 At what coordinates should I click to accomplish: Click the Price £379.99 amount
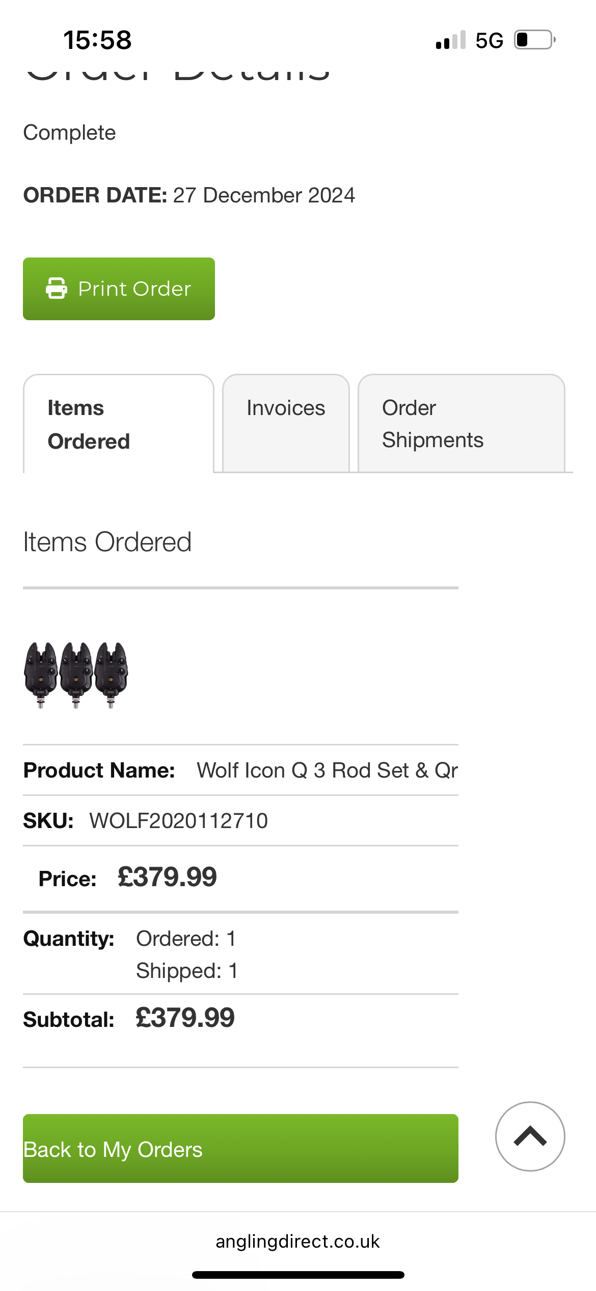167,877
